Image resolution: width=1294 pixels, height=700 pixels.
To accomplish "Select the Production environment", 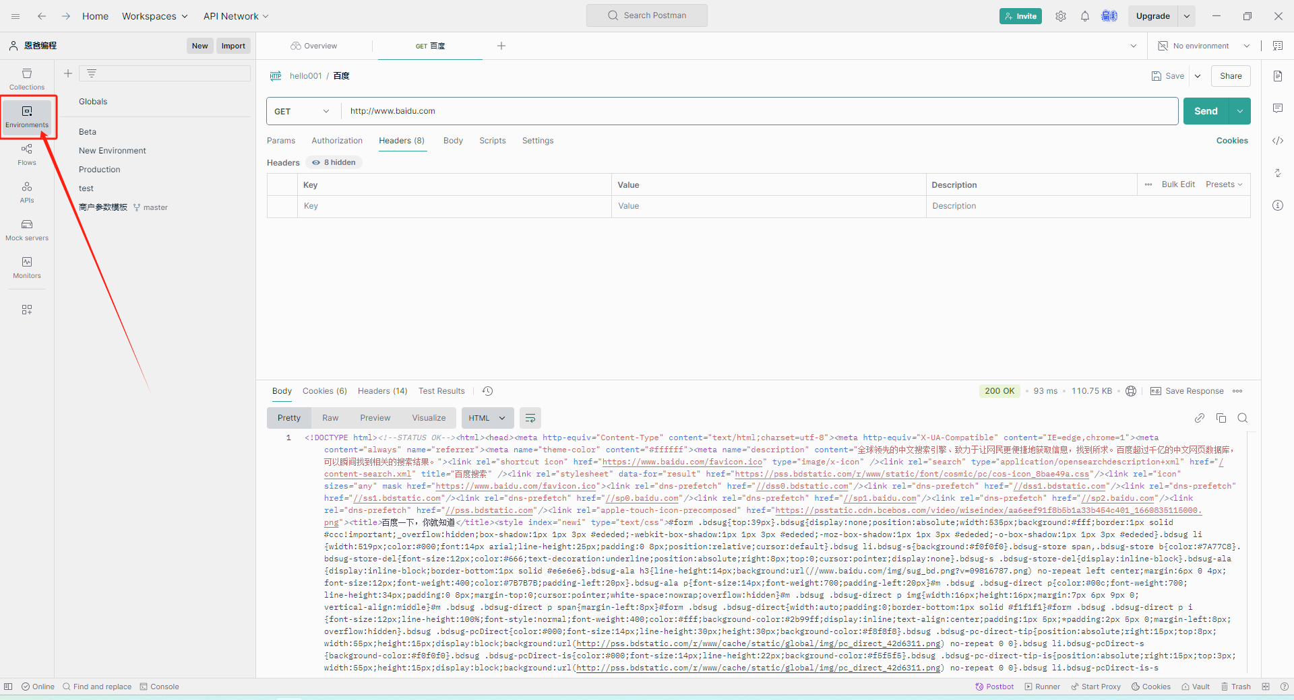I will [x=100, y=170].
